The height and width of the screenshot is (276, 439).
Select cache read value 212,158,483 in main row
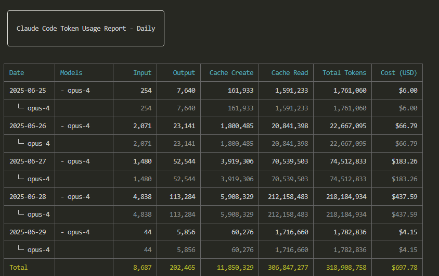coord(288,197)
